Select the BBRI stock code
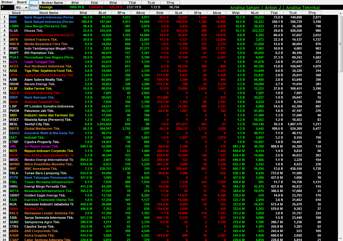The image size is (343, 241). (x=13, y=22)
